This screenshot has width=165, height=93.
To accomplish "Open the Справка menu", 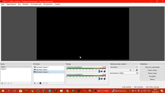I will pyautogui.click(x=57, y=4).
